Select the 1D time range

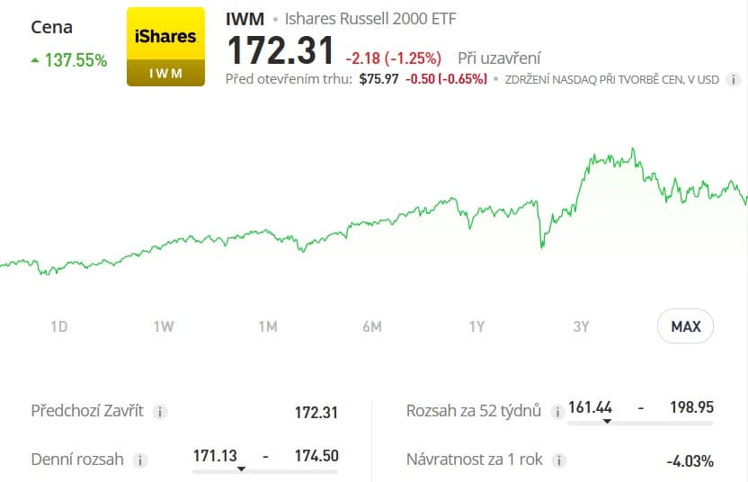point(58,326)
